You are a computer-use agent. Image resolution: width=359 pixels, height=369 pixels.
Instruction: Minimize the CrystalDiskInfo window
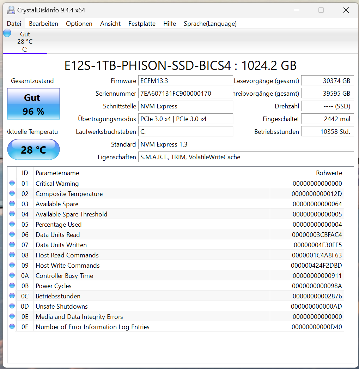tap(297, 10)
